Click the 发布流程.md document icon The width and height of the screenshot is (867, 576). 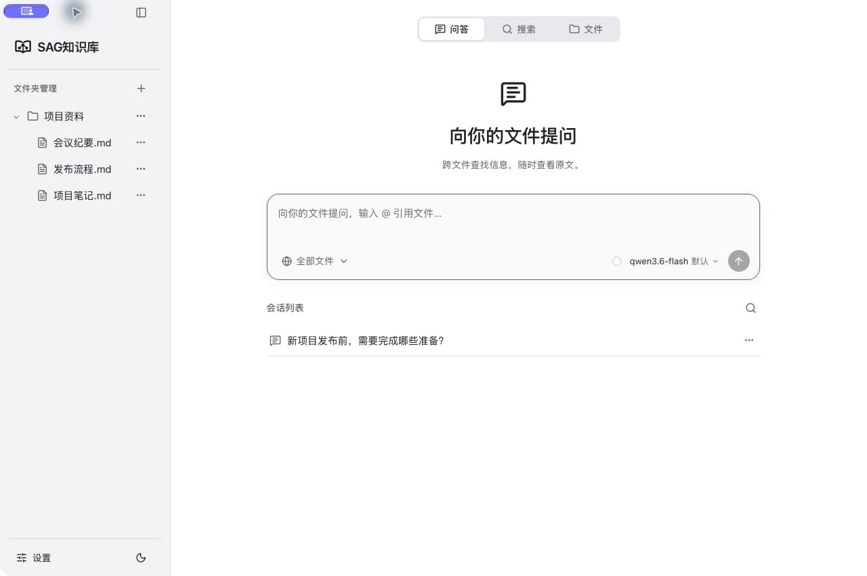tap(42, 169)
